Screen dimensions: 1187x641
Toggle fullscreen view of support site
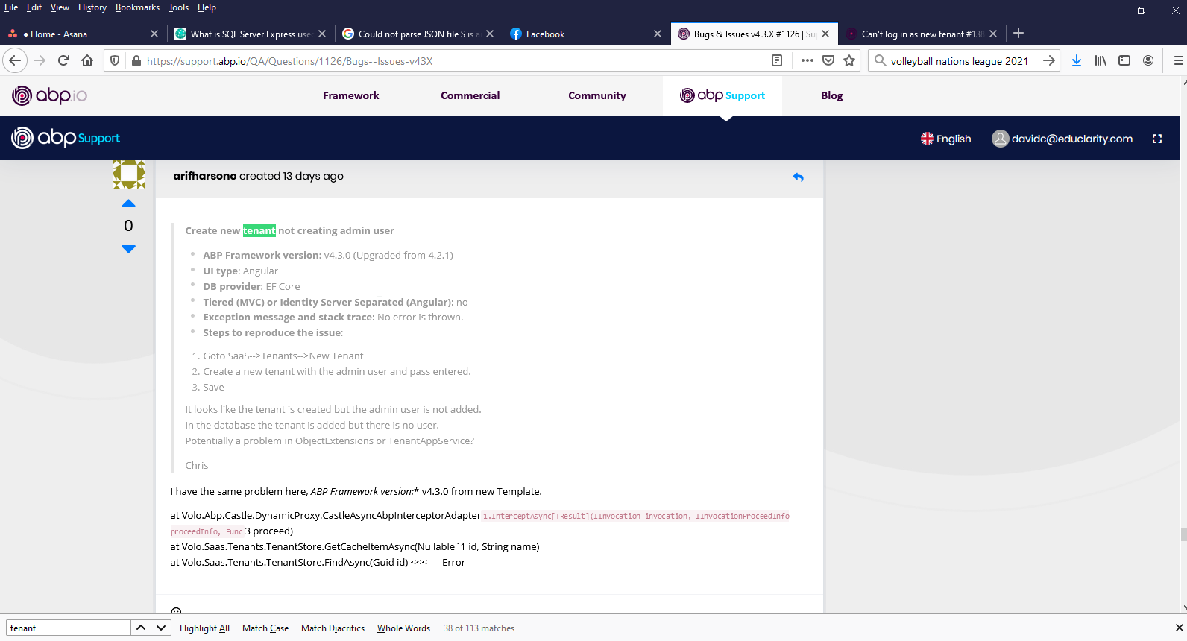pos(1157,139)
